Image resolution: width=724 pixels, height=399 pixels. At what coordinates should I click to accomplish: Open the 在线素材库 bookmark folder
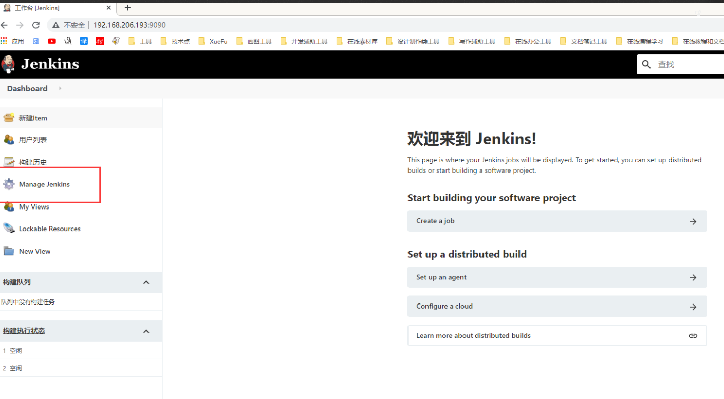(x=357, y=41)
